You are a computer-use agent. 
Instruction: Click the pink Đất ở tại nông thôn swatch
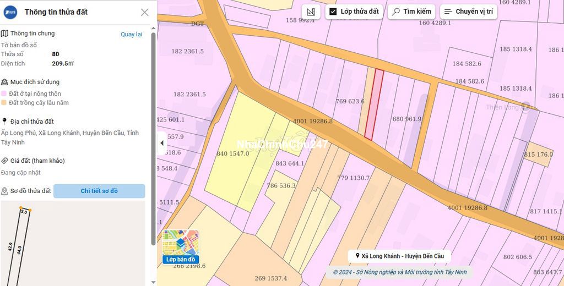point(4,94)
